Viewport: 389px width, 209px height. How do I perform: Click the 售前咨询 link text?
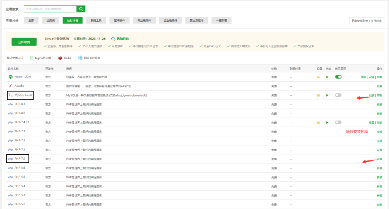[x=123, y=39]
